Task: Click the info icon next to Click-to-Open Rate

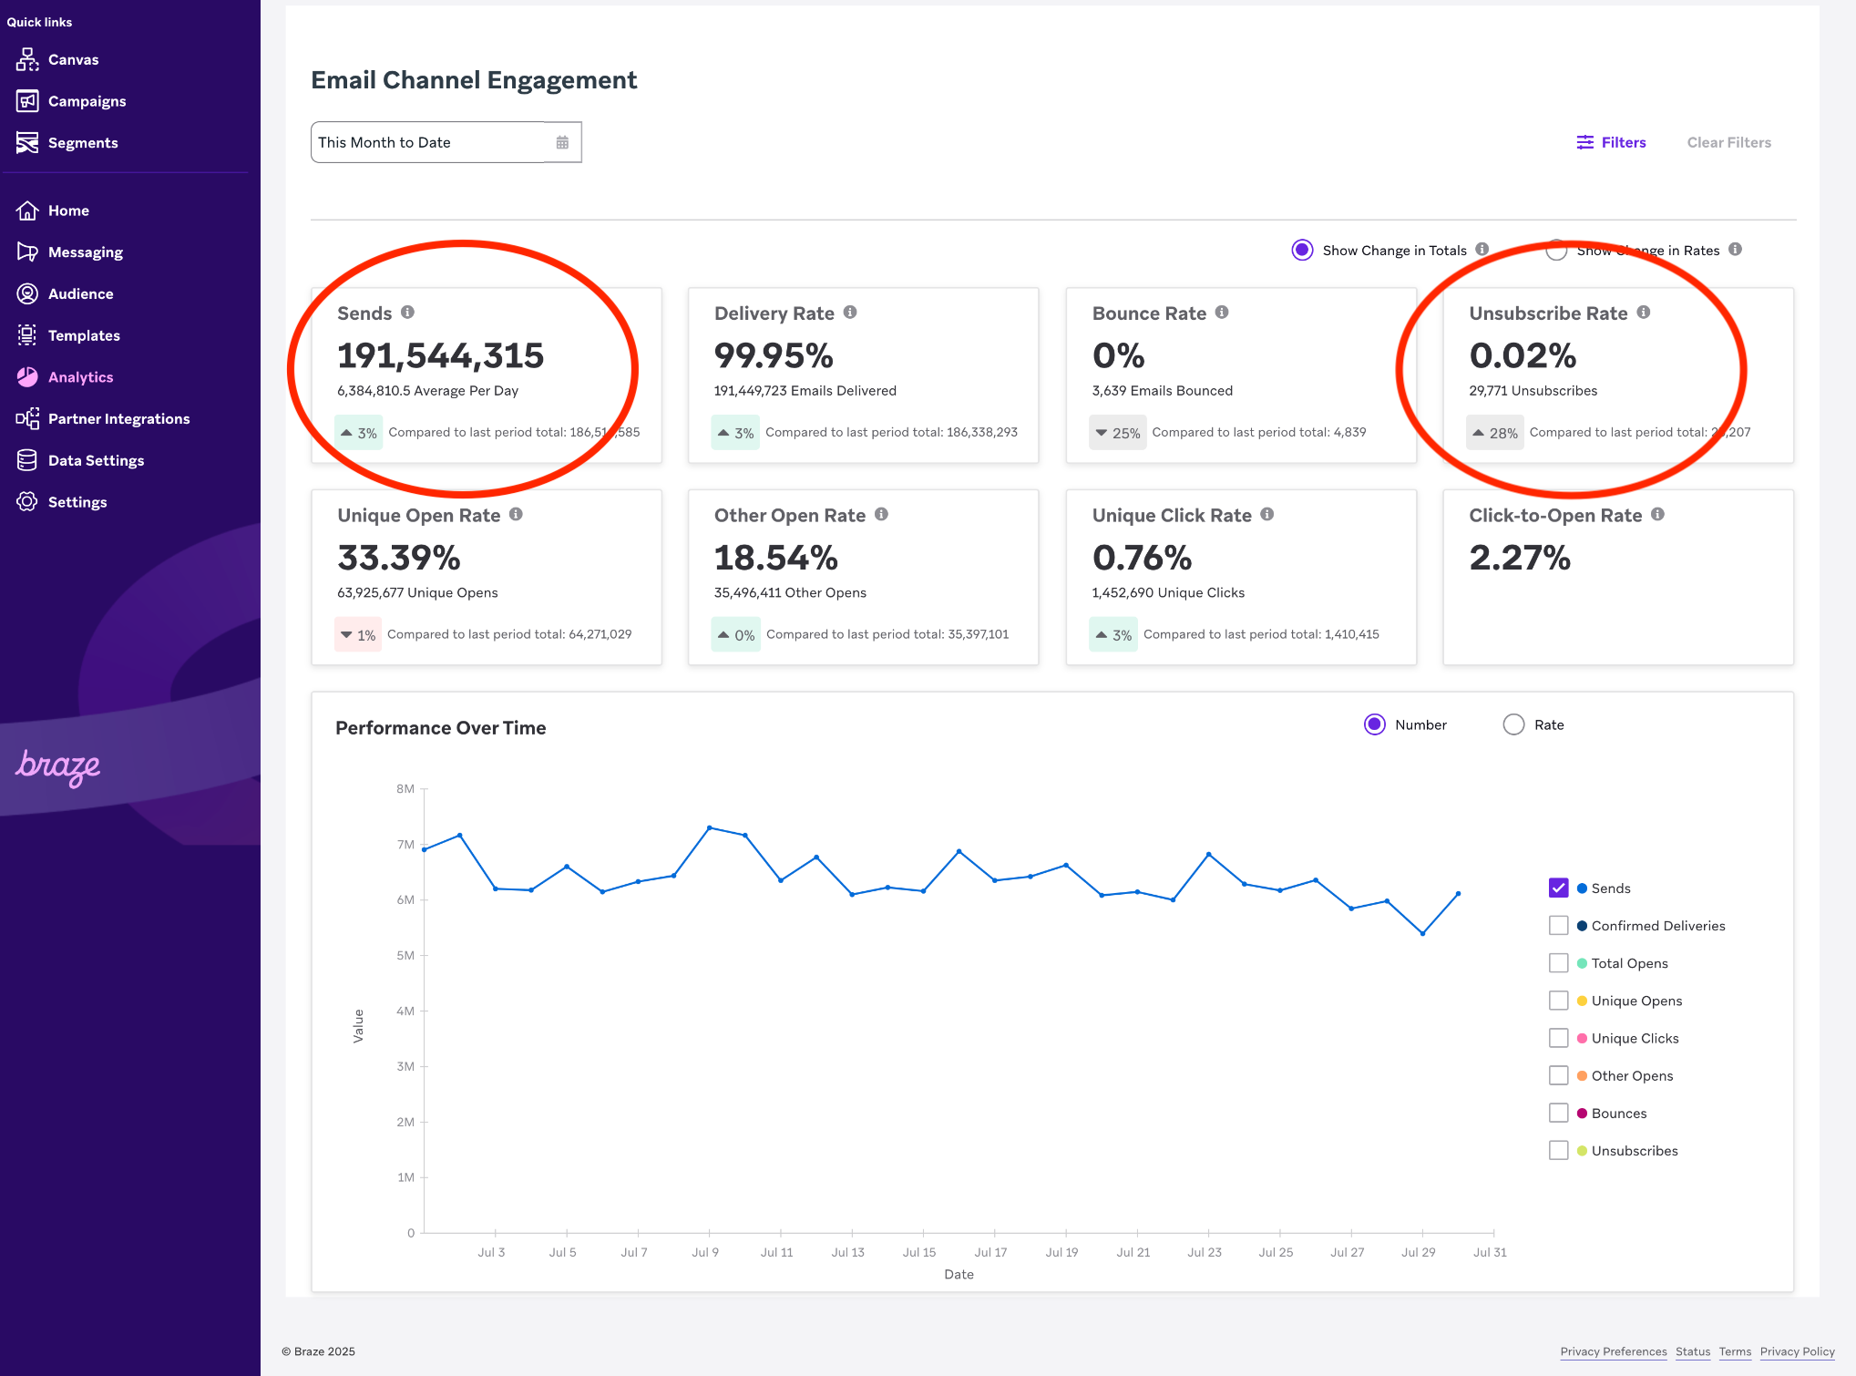Action: (x=1657, y=515)
